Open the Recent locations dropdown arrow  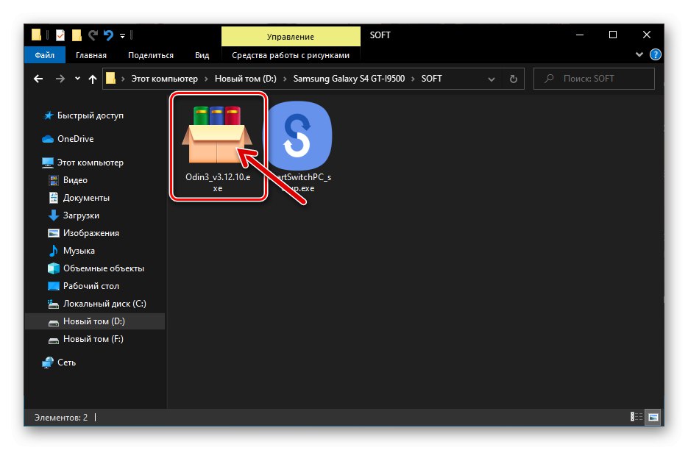[x=77, y=79]
